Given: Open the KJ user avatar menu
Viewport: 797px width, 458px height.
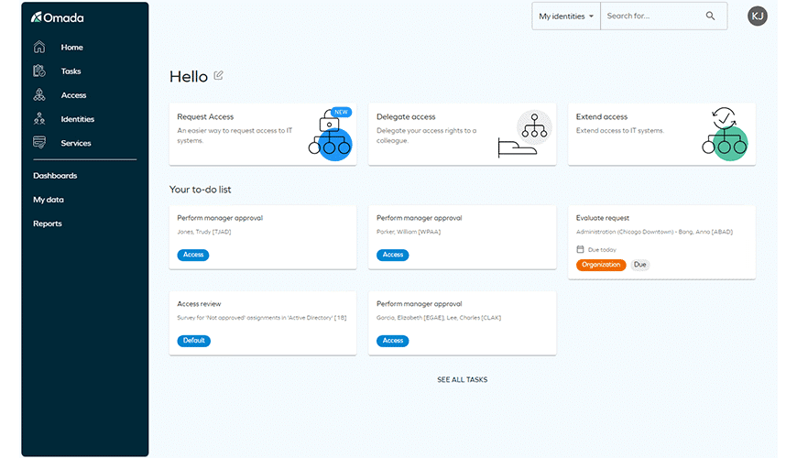Looking at the screenshot, I should pyautogui.click(x=758, y=16).
